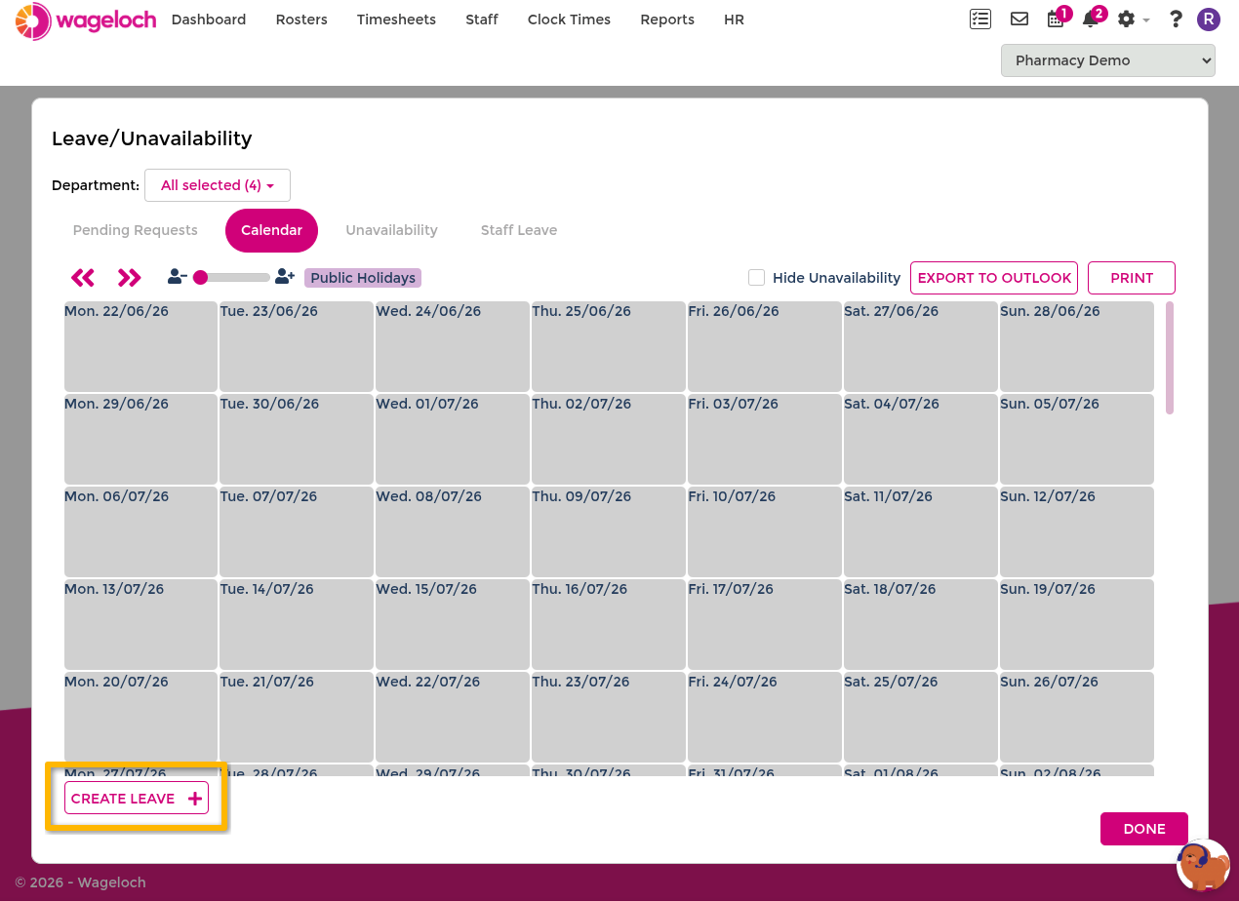1239x901 pixels.
Task: Click the staff density slider handle
Action: click(200, 278)
